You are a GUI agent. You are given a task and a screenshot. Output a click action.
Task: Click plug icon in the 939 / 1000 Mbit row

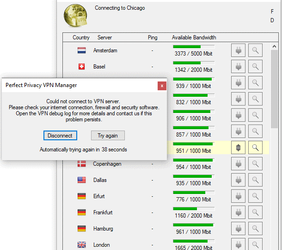238,83
